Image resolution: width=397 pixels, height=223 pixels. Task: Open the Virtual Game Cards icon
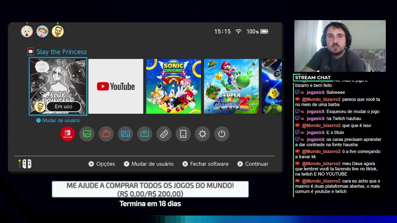[x=183, y=134]
